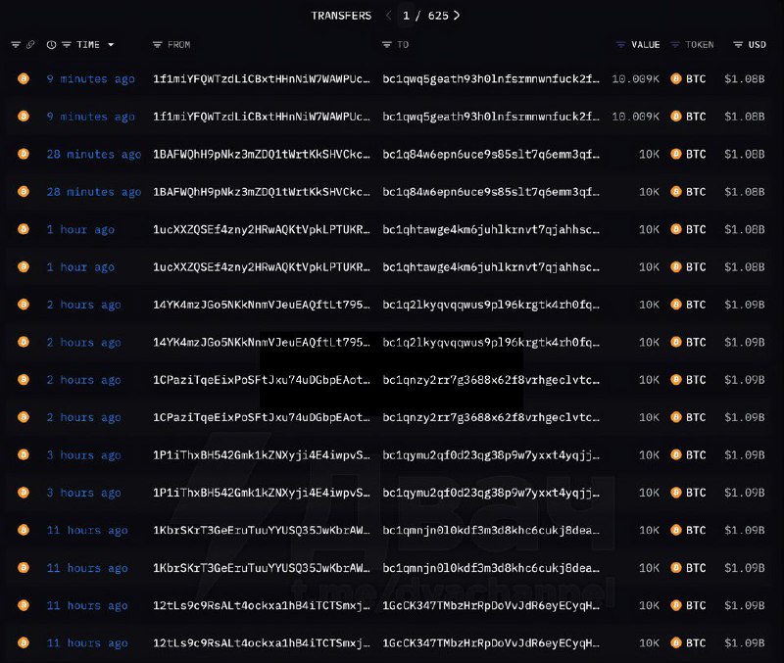The image size is (784, 663).
Task: Open the TIME column filter
Action: tap(66, 45)
